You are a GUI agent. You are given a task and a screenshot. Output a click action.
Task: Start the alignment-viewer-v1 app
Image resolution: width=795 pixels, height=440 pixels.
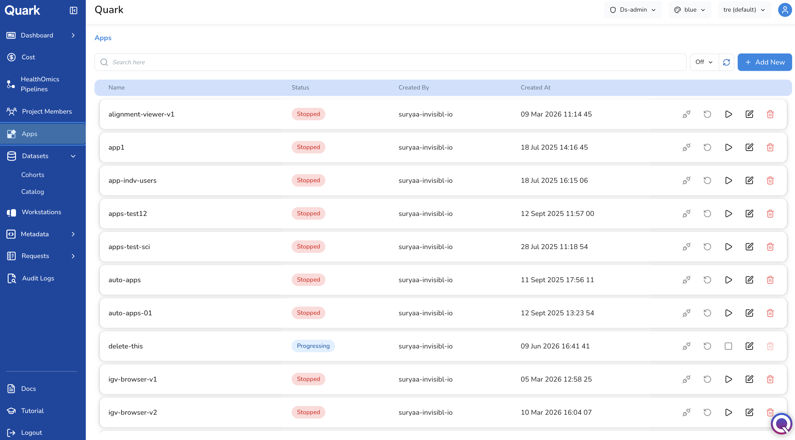(x=728, y=114)
